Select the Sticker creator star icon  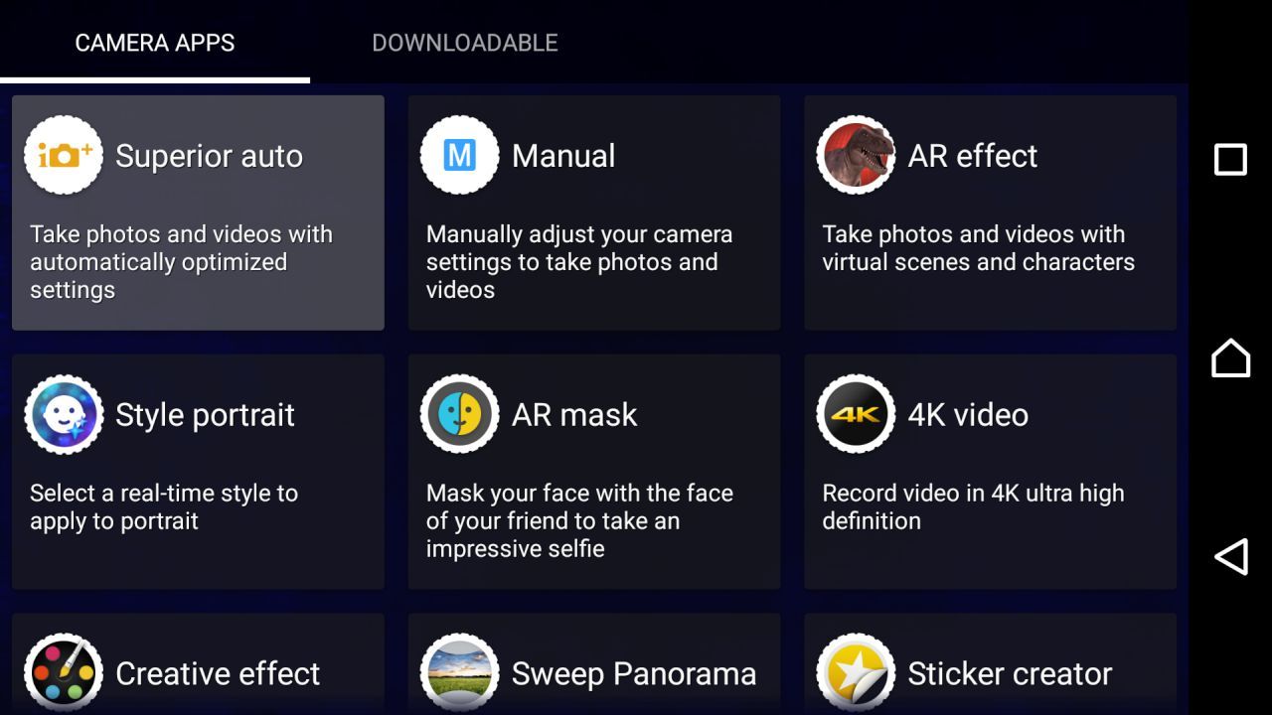[x=856, y=673]
